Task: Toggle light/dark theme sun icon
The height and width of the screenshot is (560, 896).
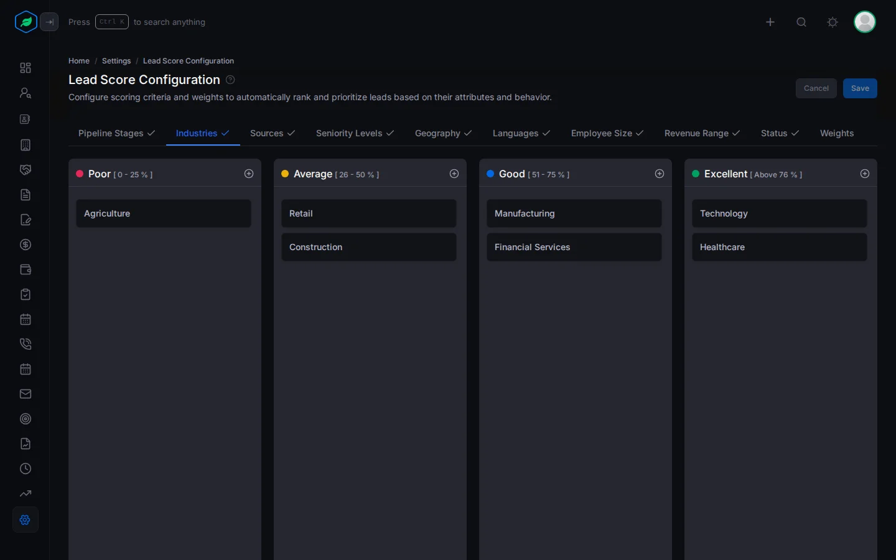Action: 833,22
